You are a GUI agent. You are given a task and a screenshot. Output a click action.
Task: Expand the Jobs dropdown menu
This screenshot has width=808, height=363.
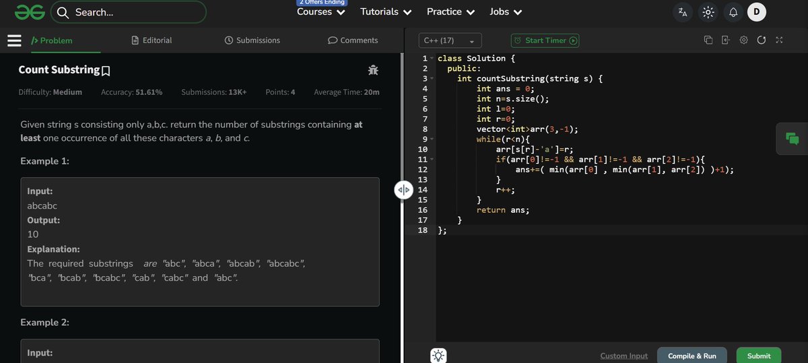(x=506, y=12)
